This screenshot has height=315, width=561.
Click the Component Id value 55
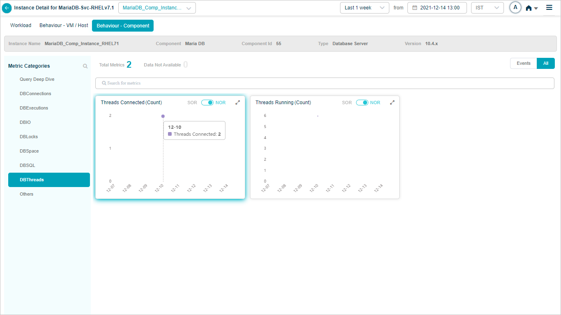coord(279,43)
